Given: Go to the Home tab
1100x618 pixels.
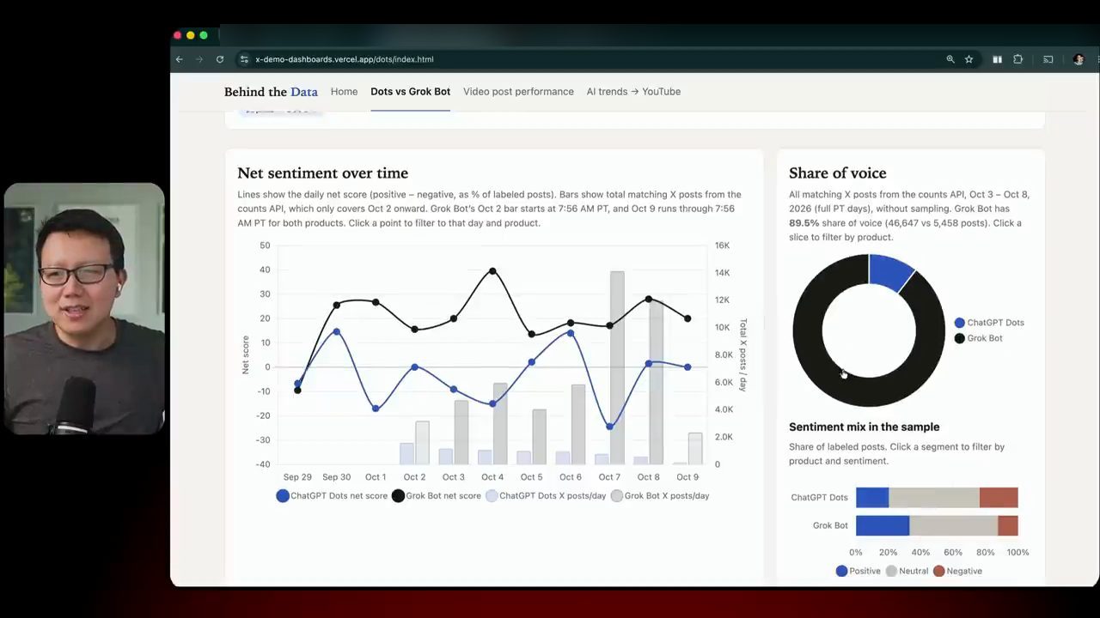Looking at the screenshot, I should (x=344, y=92).
